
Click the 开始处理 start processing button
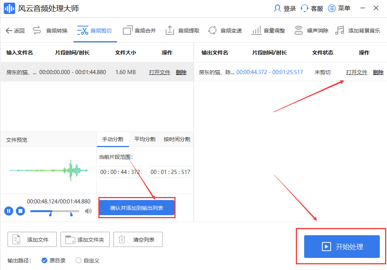coord(342,246)
